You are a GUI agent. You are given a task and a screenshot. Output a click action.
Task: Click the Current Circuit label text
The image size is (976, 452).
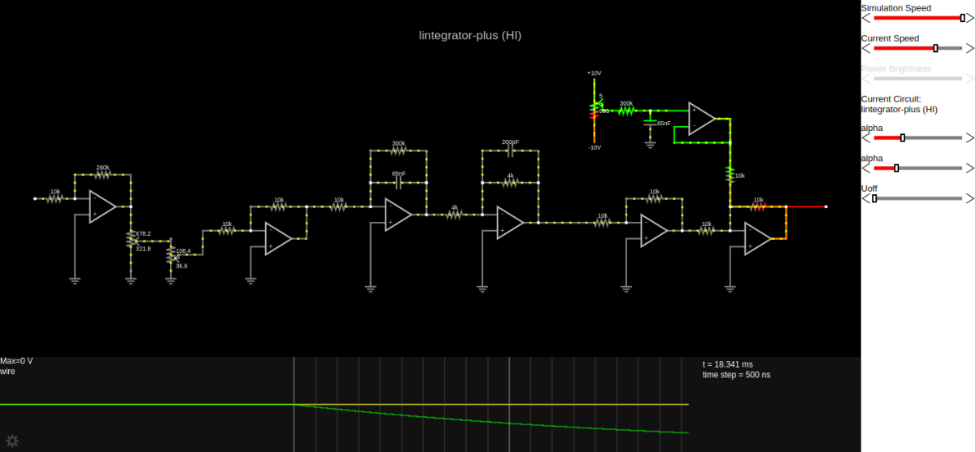(x=891, y=98)
